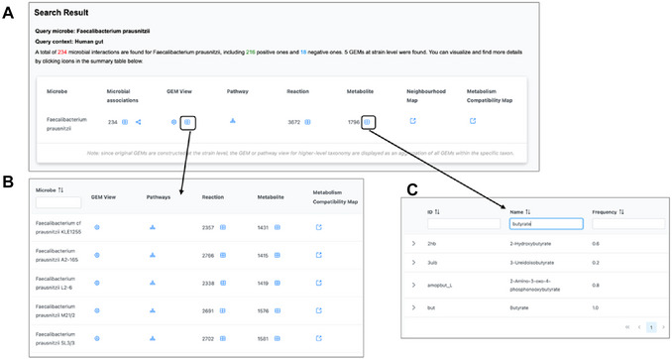Click the GEM View table icon in summary row
The height and width of the screenshot is (359, 672).
pyautogui.click(x=187, y=122)
